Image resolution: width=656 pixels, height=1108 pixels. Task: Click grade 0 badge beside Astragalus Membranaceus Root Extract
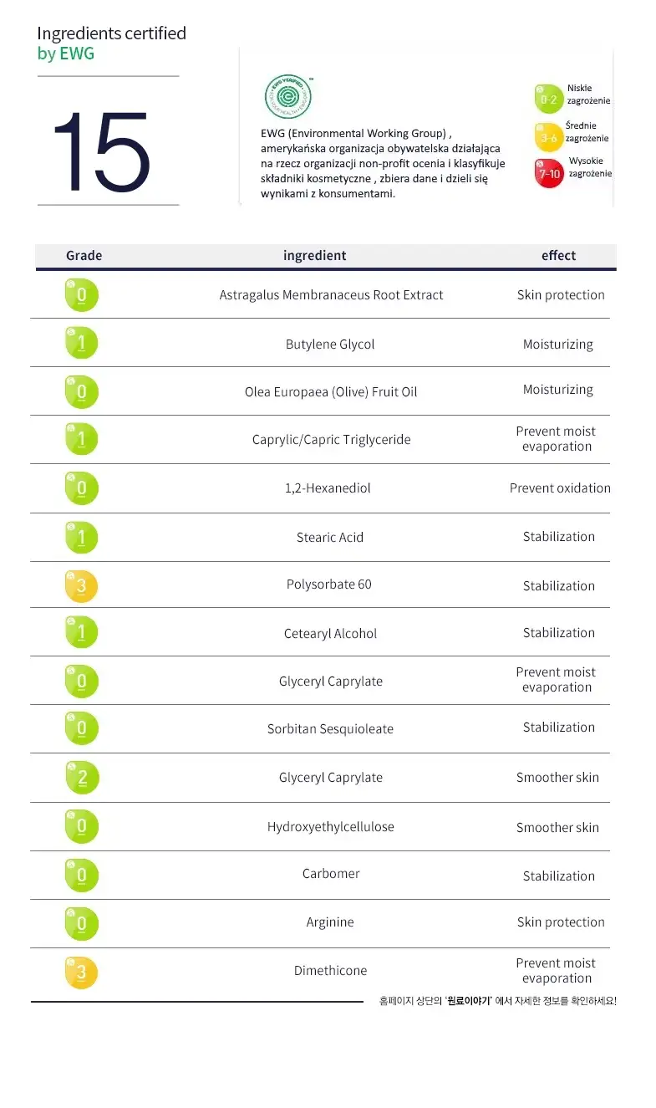(82, 295)
